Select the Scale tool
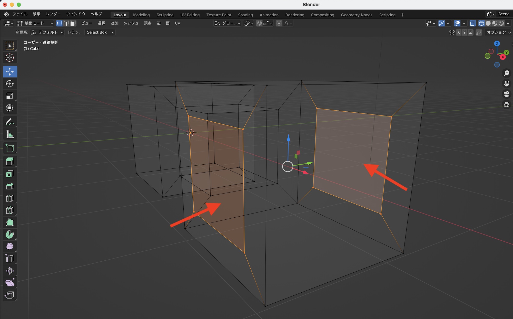 (x=10, y=96)
